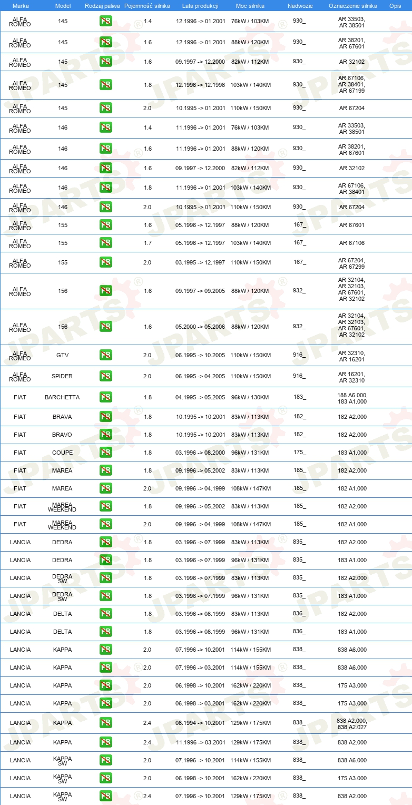Click the production dates 09.1997 -> 09.2005
The image size is (412, 805).
(x=200, y=291)
